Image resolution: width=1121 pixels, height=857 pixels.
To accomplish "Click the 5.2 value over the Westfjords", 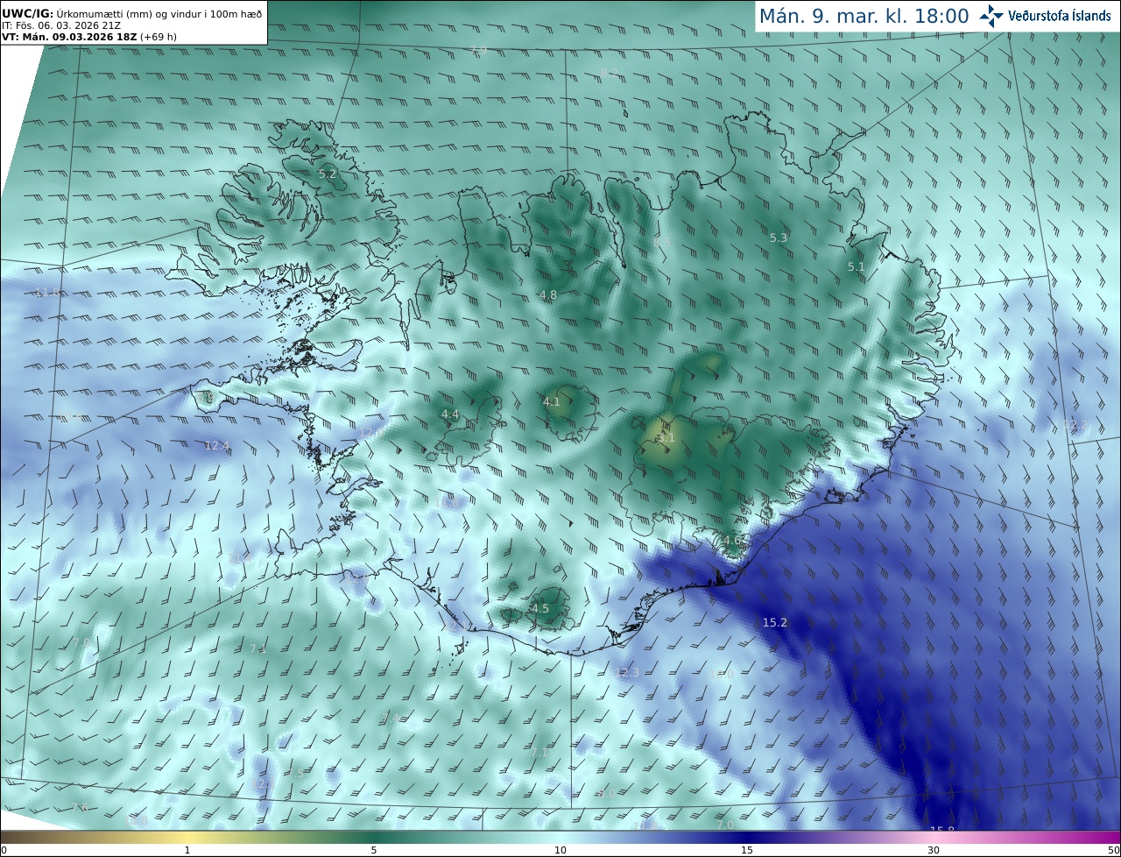I will (x=328, y=174).
